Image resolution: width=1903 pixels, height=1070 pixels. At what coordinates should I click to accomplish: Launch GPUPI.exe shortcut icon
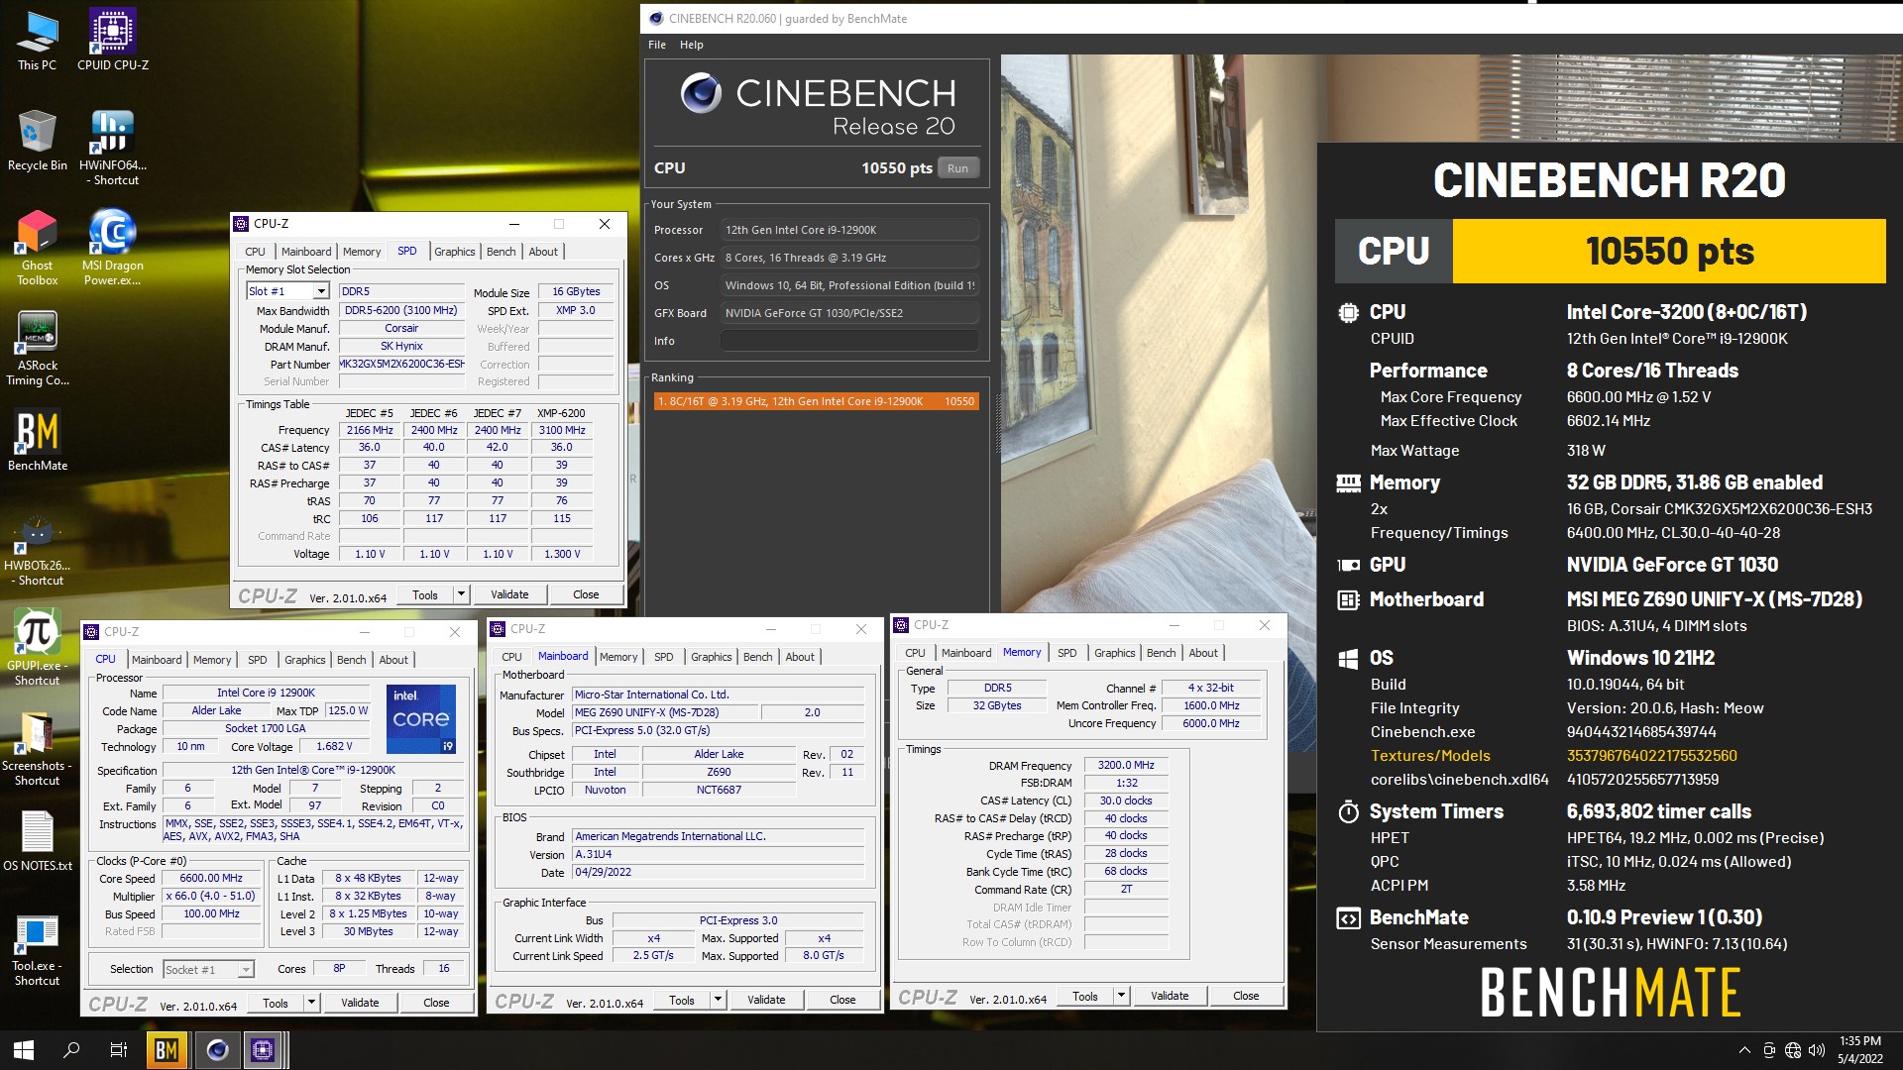37,648
